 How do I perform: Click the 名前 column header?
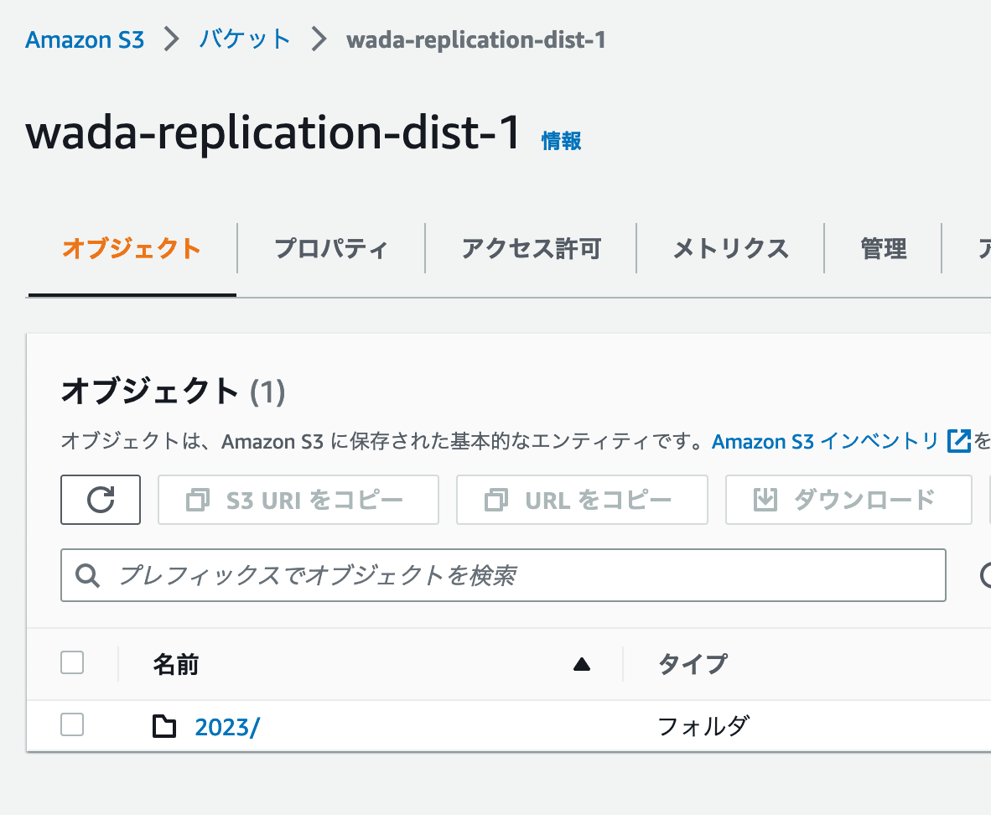[x=176, y=665]
